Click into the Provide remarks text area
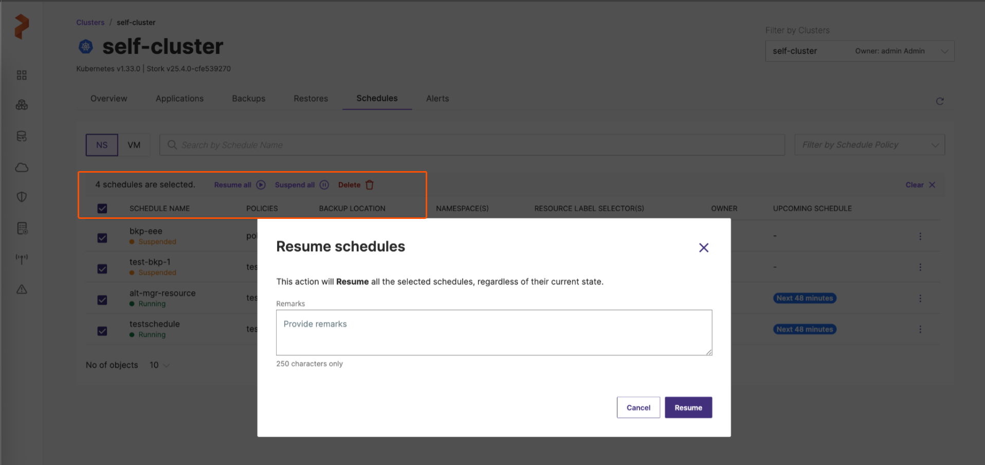985x465 pixels. click(x=494, y=332)
